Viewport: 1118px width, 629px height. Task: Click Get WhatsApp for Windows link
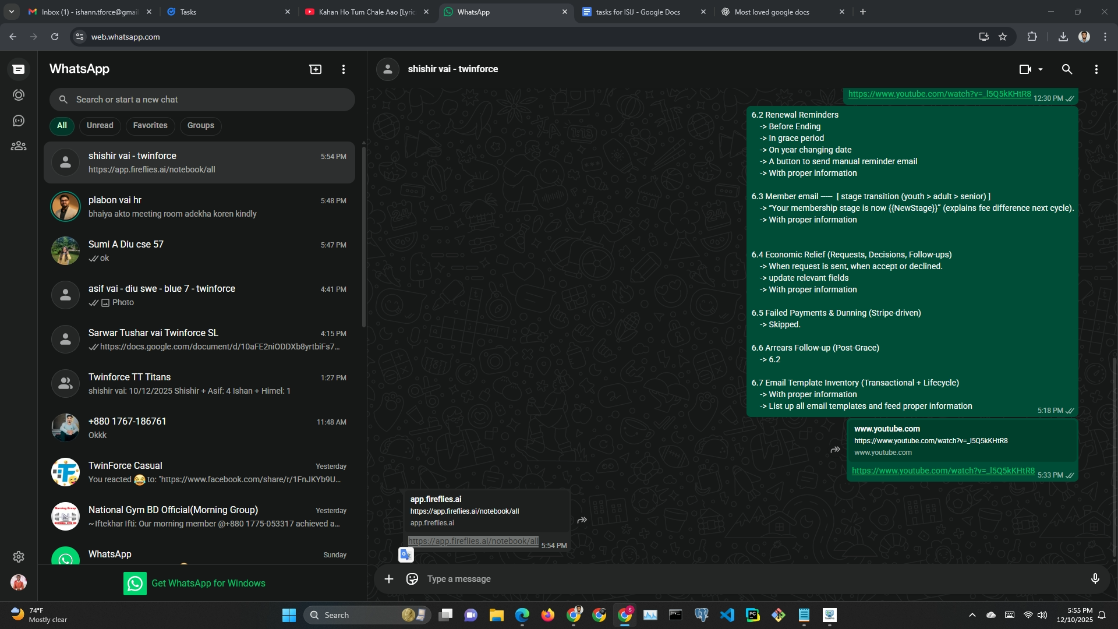click(208, 583)
